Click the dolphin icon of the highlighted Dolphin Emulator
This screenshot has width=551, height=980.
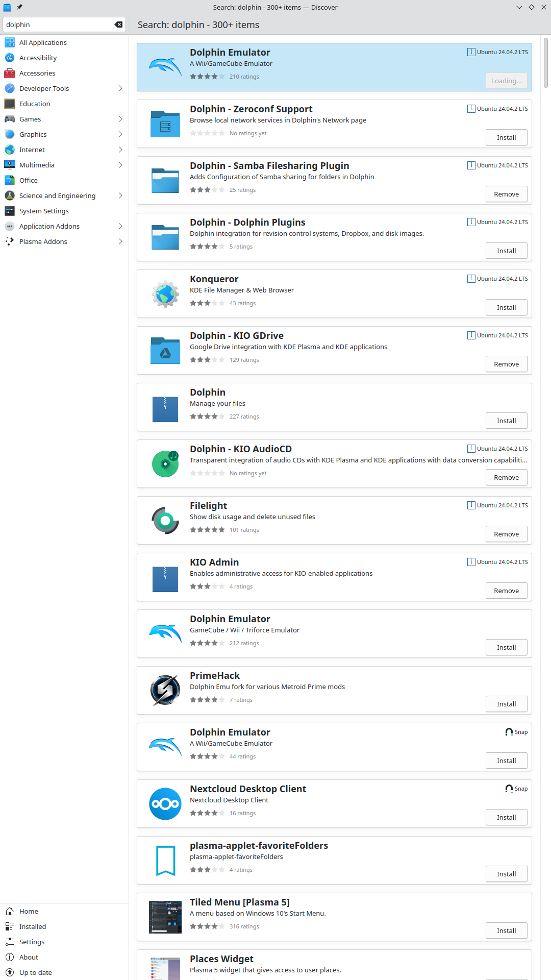pyautogui.click(x=165, y=67)
